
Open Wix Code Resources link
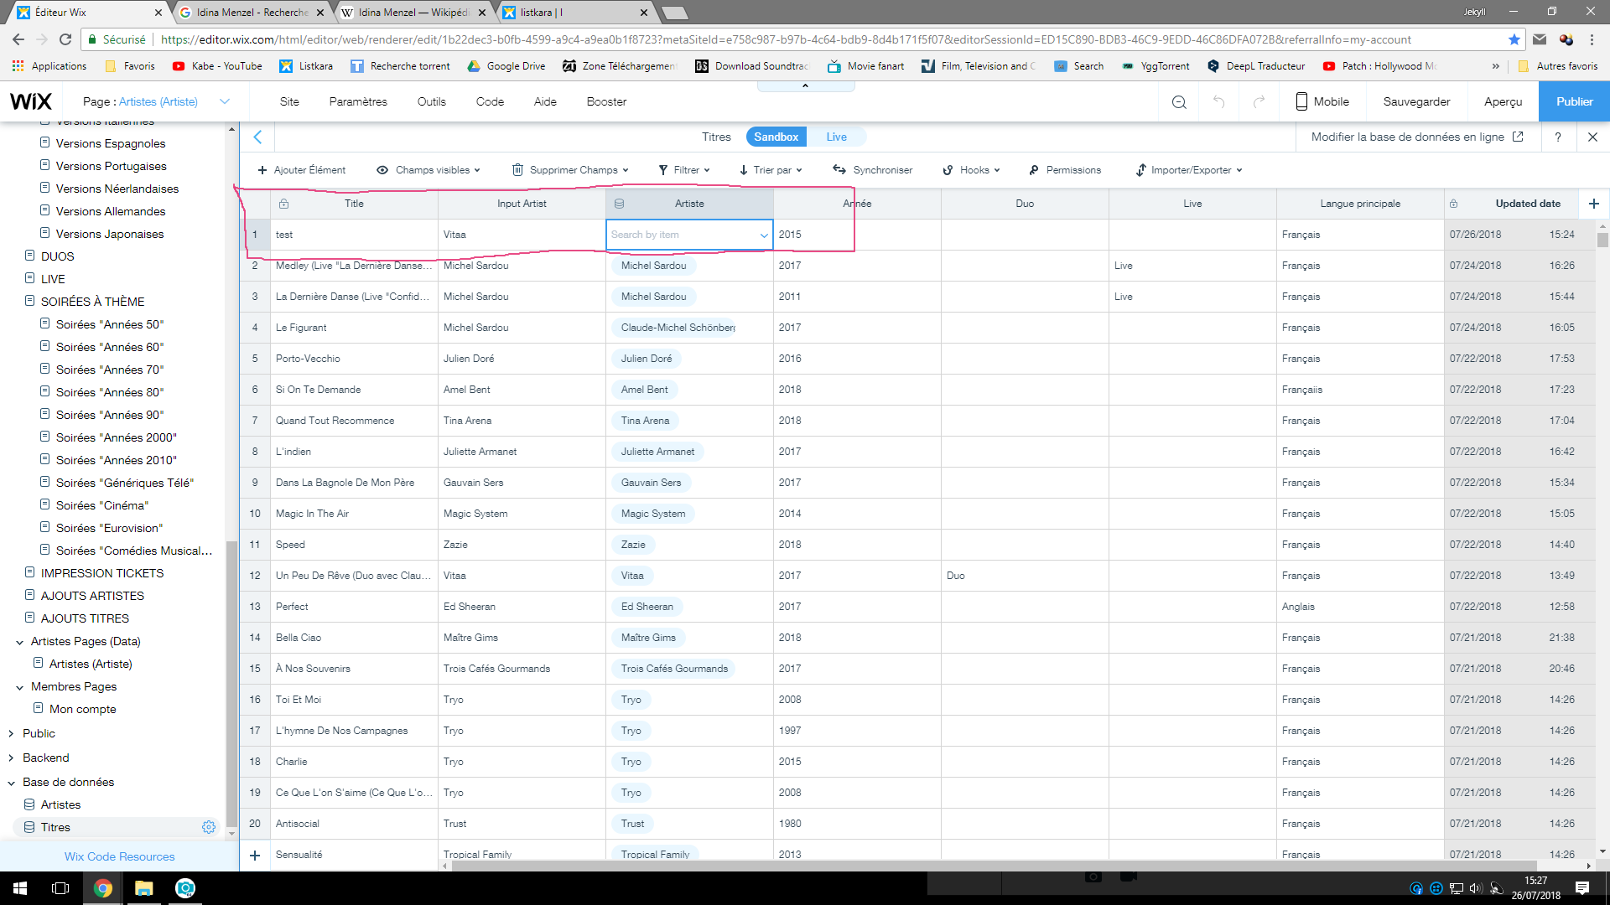119,856
